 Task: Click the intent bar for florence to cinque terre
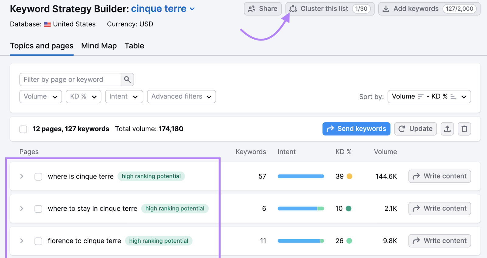(301, 241)
